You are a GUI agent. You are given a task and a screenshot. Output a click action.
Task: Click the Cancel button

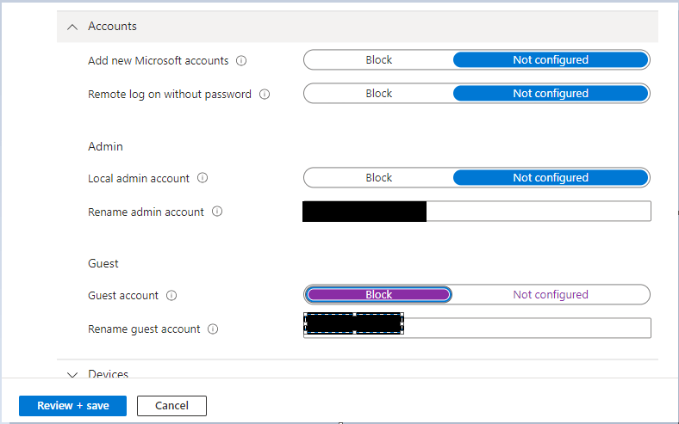171,405
